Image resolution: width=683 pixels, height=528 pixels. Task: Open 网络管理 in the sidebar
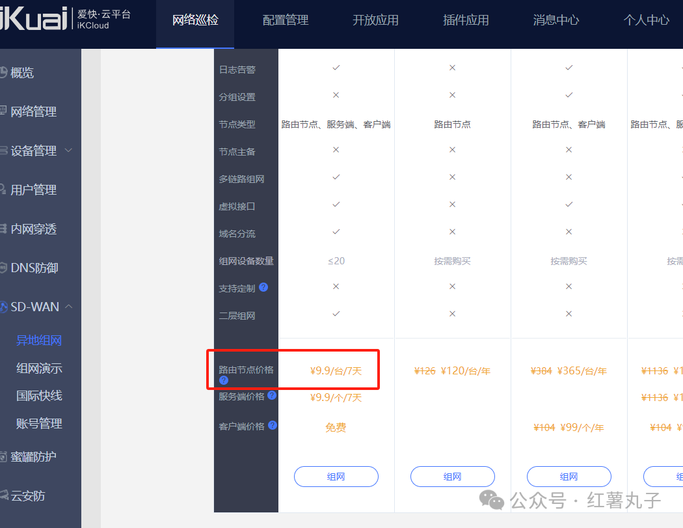34,111
